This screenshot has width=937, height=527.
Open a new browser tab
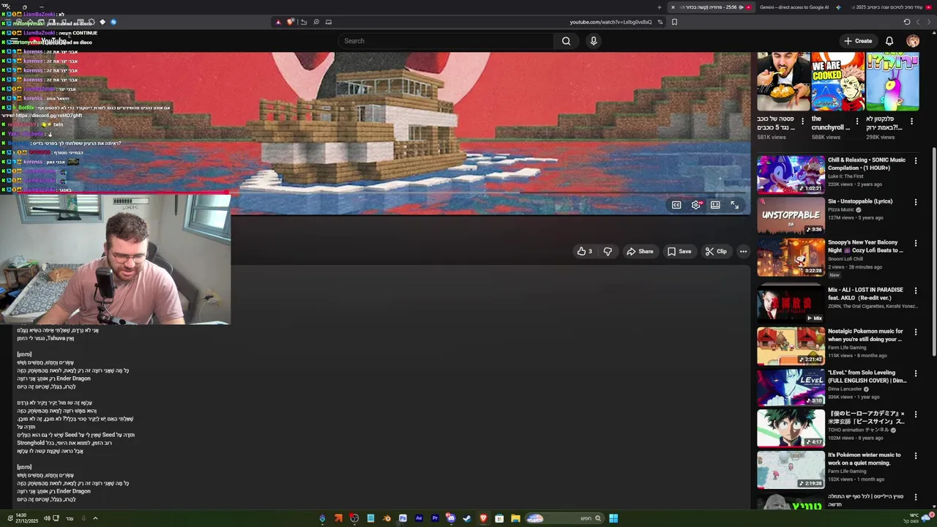[x=659, y=7]
